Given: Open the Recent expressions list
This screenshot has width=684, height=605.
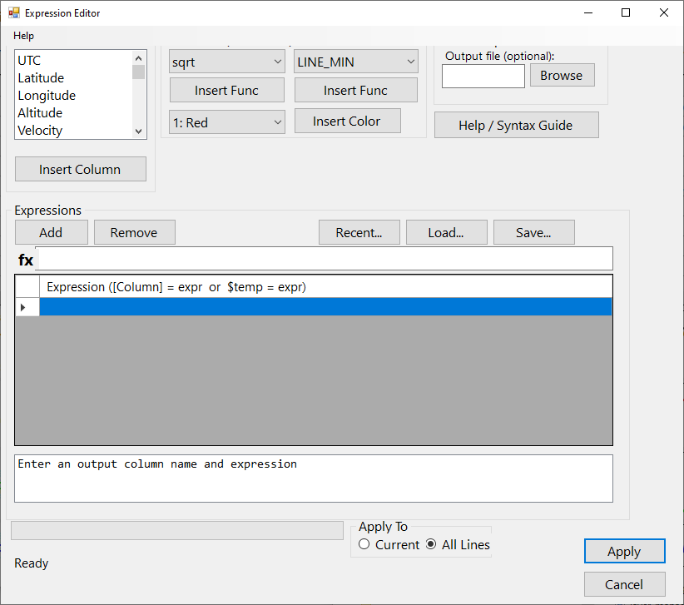Looking at the screenshot, I should coord(359,232).
